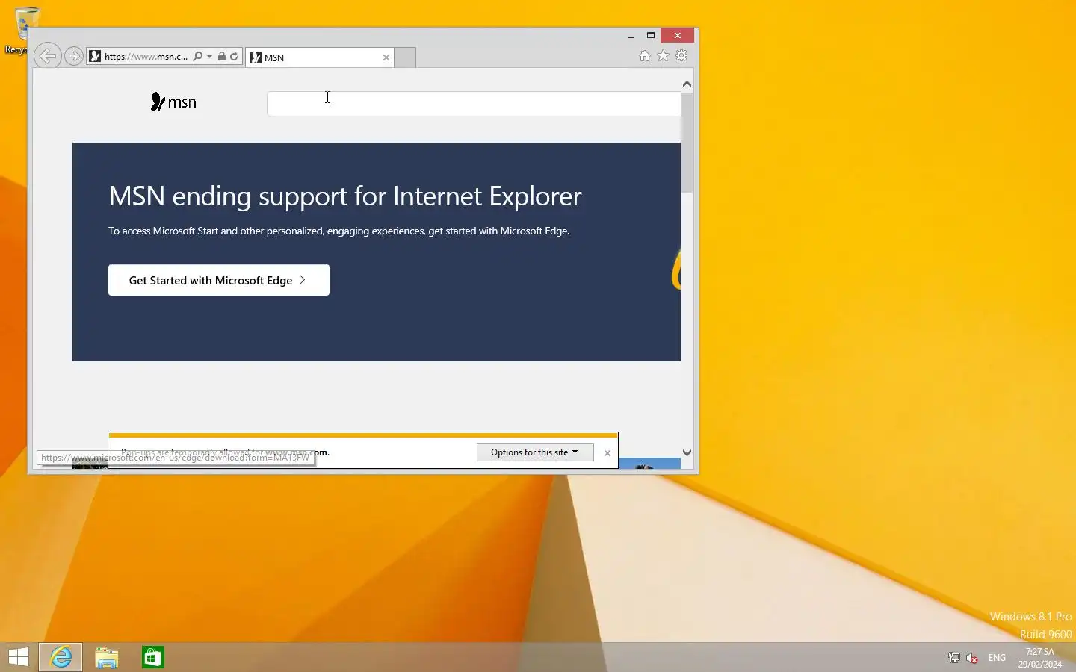Screen dimensions: 1076x672
Task: Maximize the Internet Explorer window
Action: (651, 36)
